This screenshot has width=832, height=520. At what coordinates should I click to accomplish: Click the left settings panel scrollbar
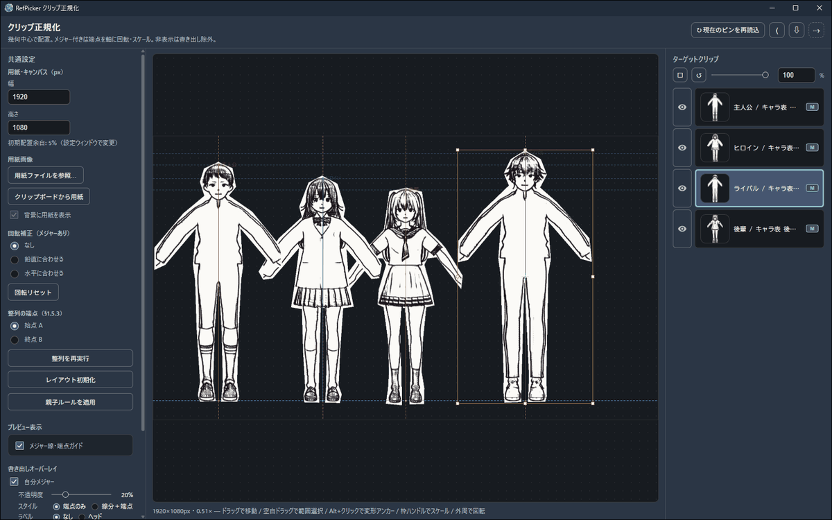tap(143, 243)
